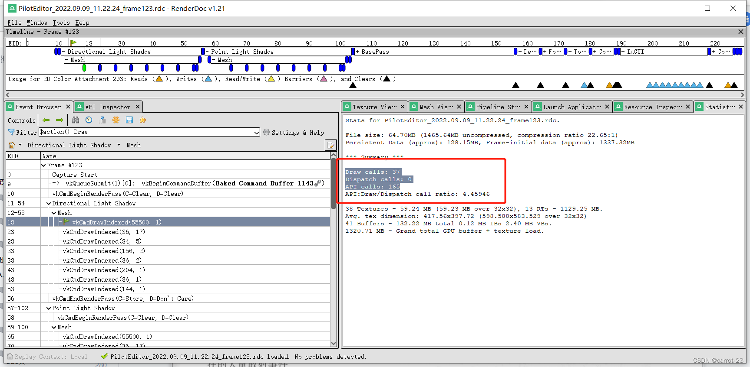Collapse the Frame #123 tree node
The width and height of the screenshot is (750, 367).
(43, 165)
